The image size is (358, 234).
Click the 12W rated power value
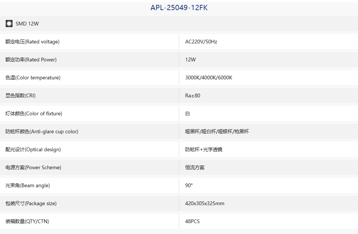coord(190,60)
